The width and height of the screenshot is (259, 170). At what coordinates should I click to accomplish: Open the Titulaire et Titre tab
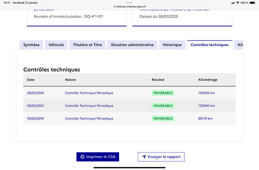click(x=87, y=45)
